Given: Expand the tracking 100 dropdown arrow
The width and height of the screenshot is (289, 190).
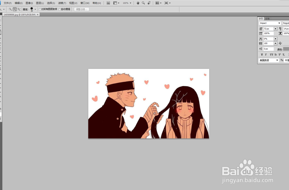Looking at the screenshot, I should point(275,43).
